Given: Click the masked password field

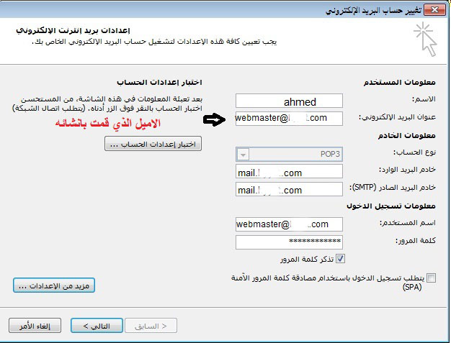Looking at the screenshot, I should [289, 242].
